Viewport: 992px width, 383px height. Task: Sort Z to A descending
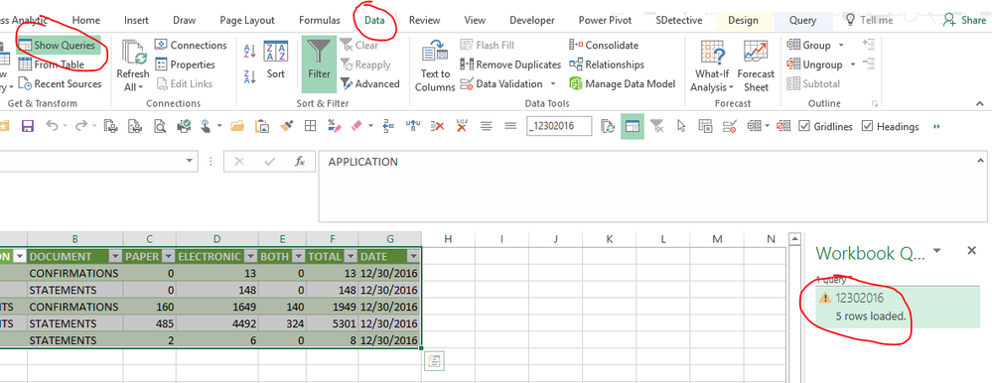[x=249, y=76]
